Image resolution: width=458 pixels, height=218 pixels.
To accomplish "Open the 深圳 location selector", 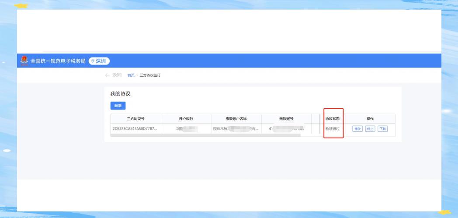I will pyautogui.click(x=99, y=61).
